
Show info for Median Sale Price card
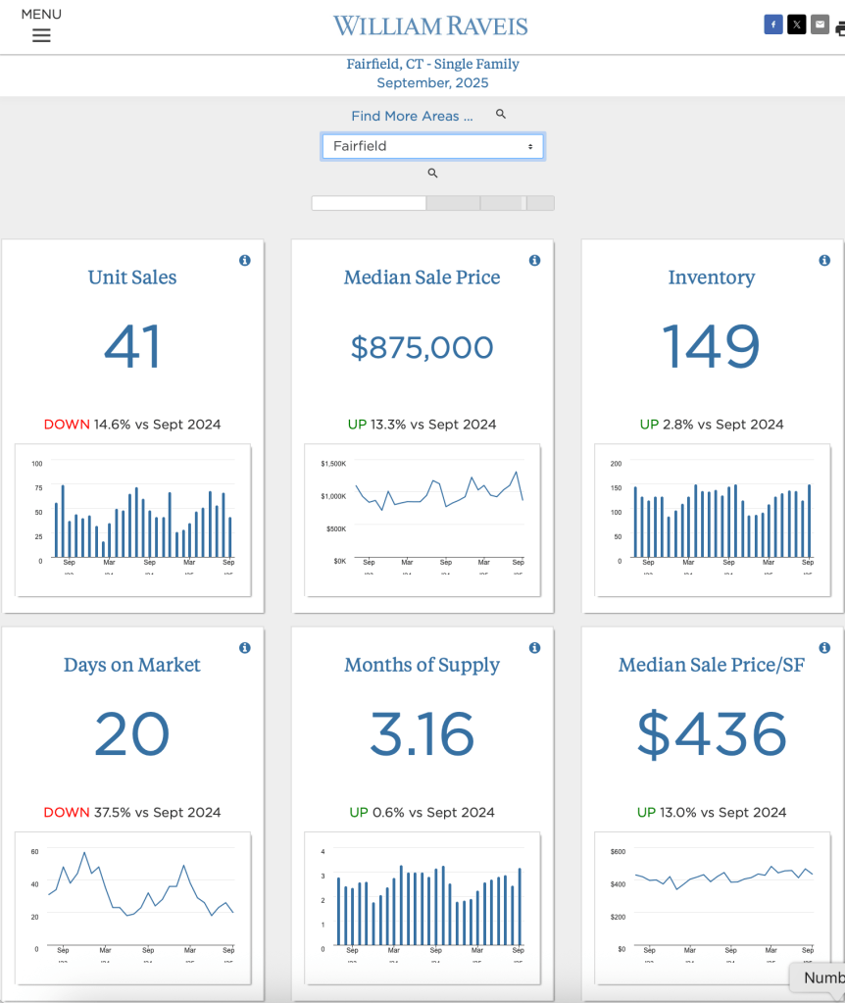(x=535, y=260)
